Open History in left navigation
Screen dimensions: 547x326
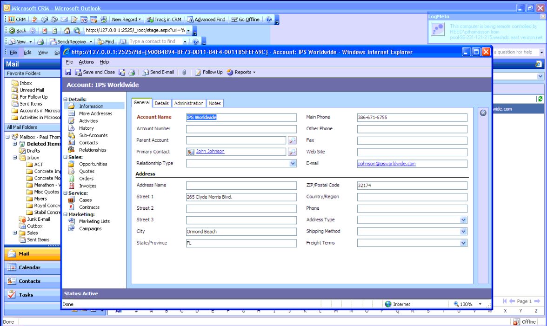click(86, 128)
